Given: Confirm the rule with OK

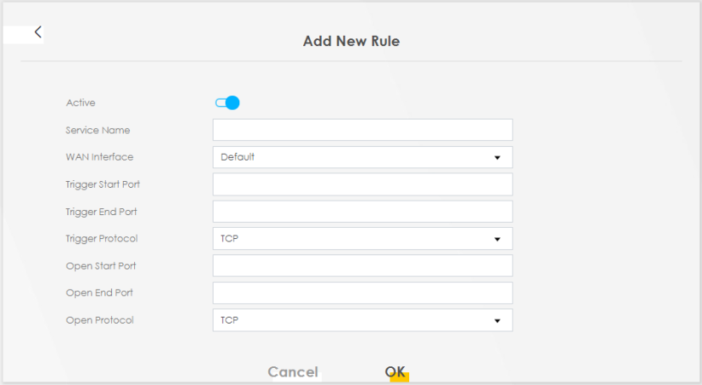Looking at the screenshot, I should pyautogui.click(x=395, y=371).
